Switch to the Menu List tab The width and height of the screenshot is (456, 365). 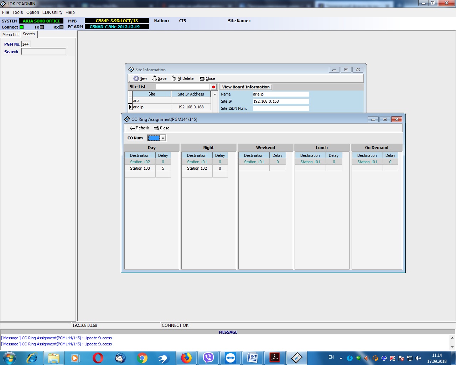(11, 35)
